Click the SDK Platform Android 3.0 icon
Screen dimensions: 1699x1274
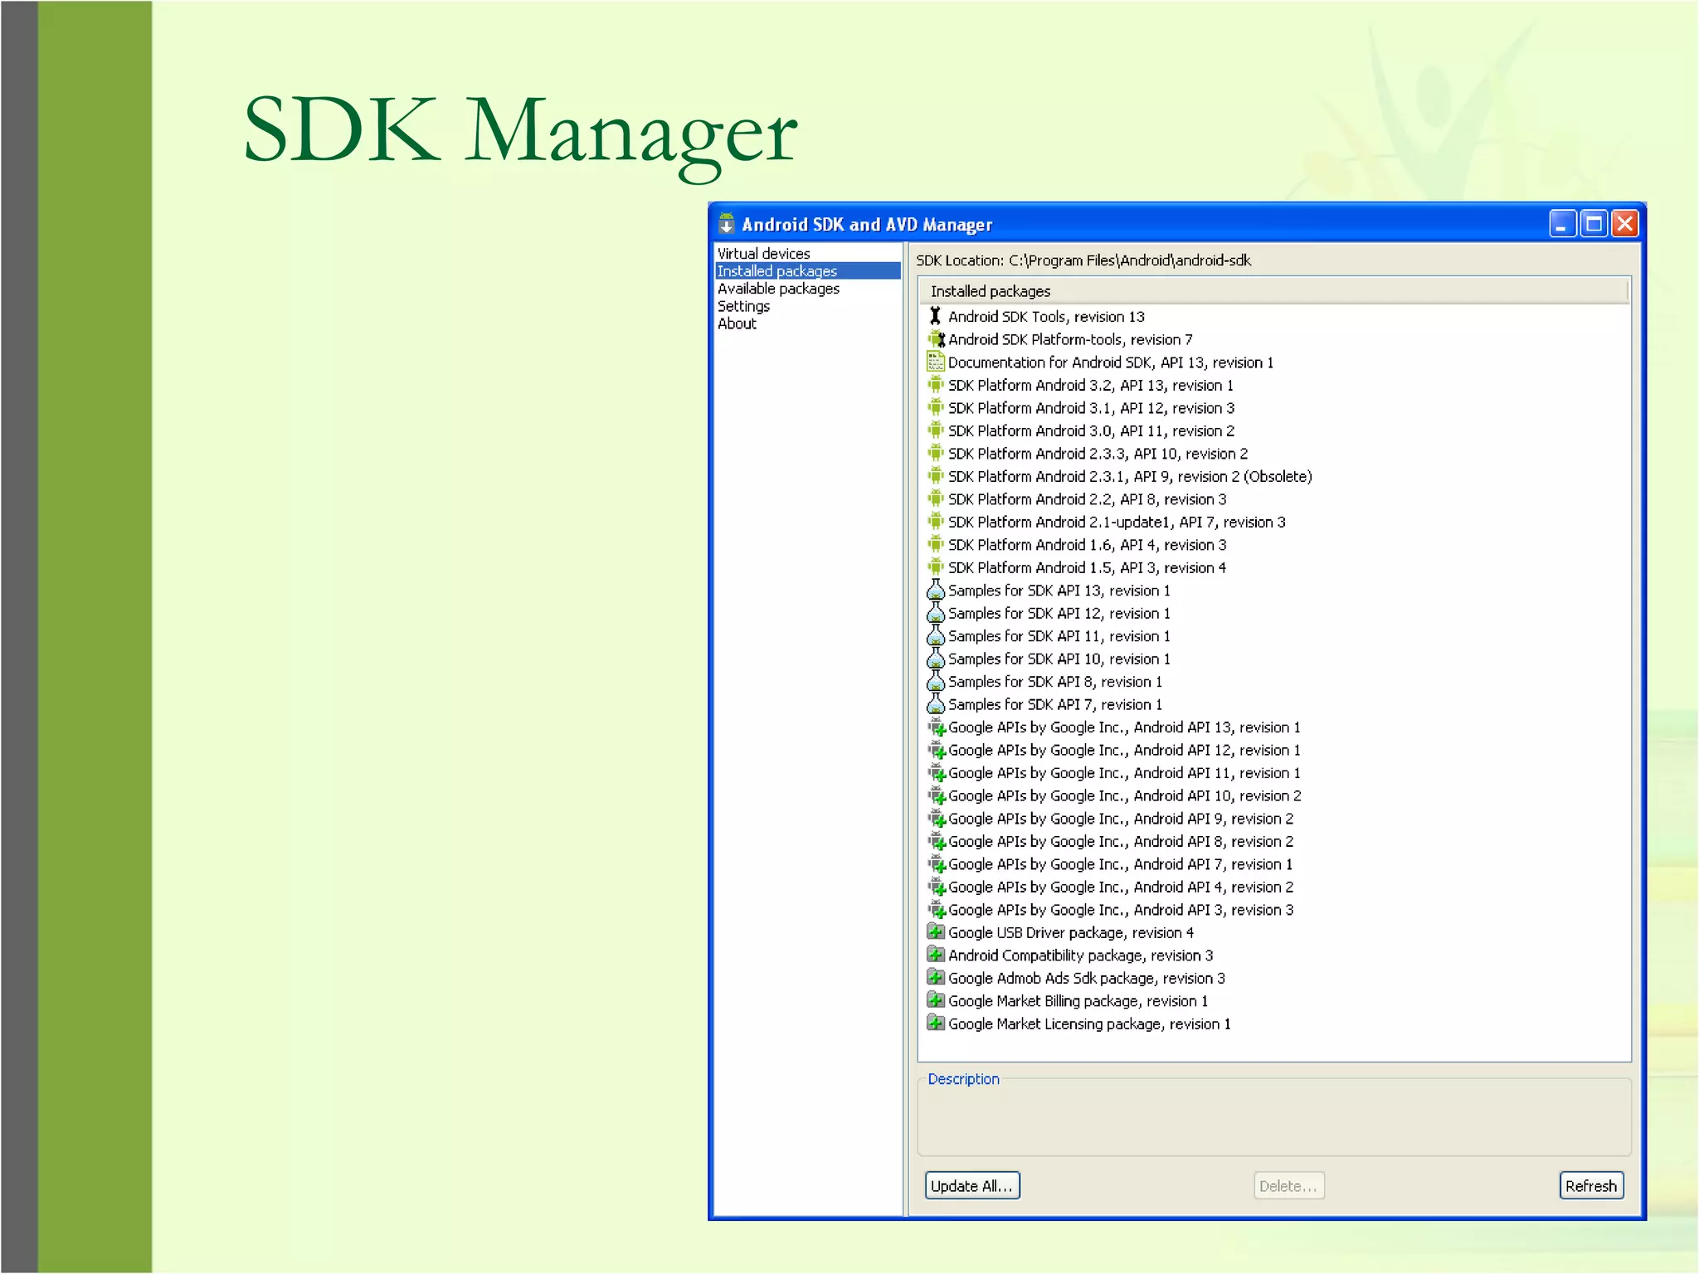(x=936, y=430)
